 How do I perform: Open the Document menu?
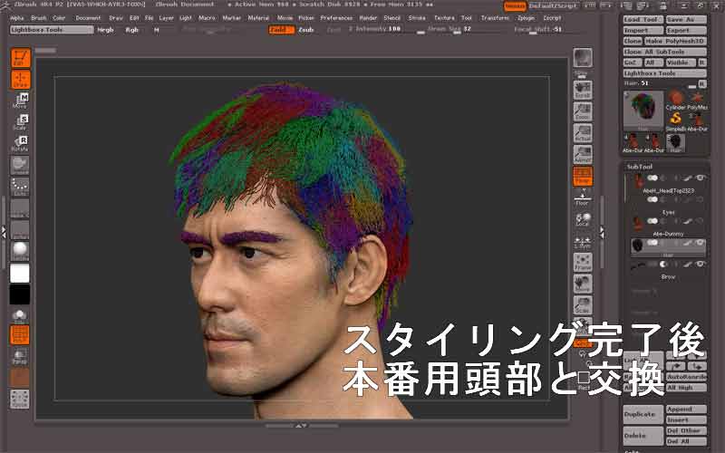pos(88,18)
